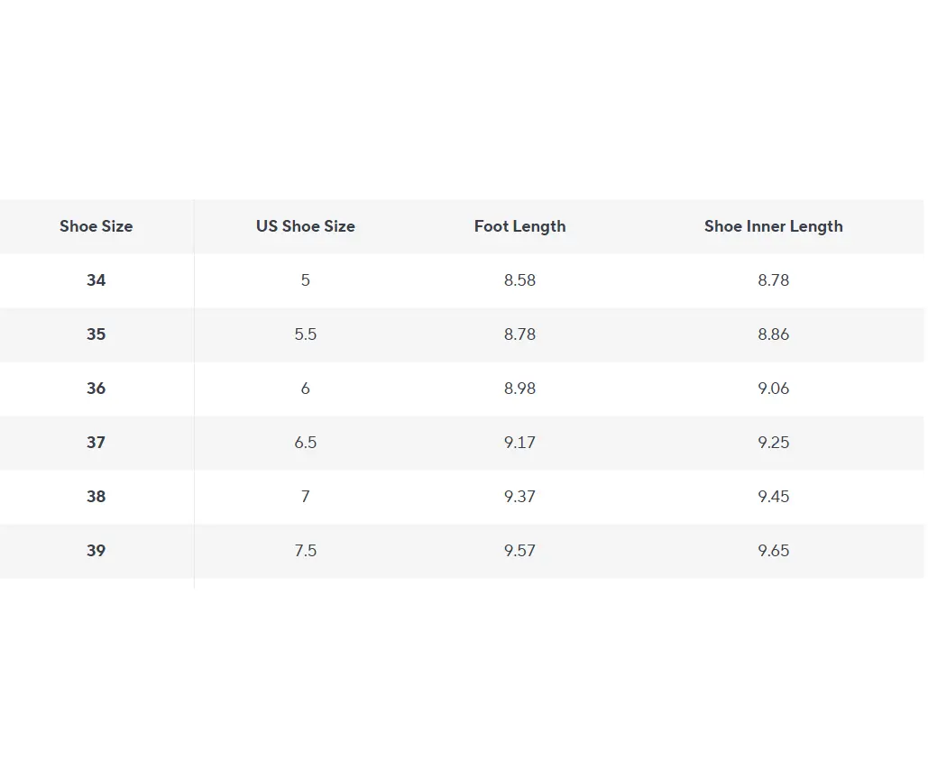Click shoe size 36 in first column
Image resolution: width=928 pixels, height=769 pixels.
96,389
